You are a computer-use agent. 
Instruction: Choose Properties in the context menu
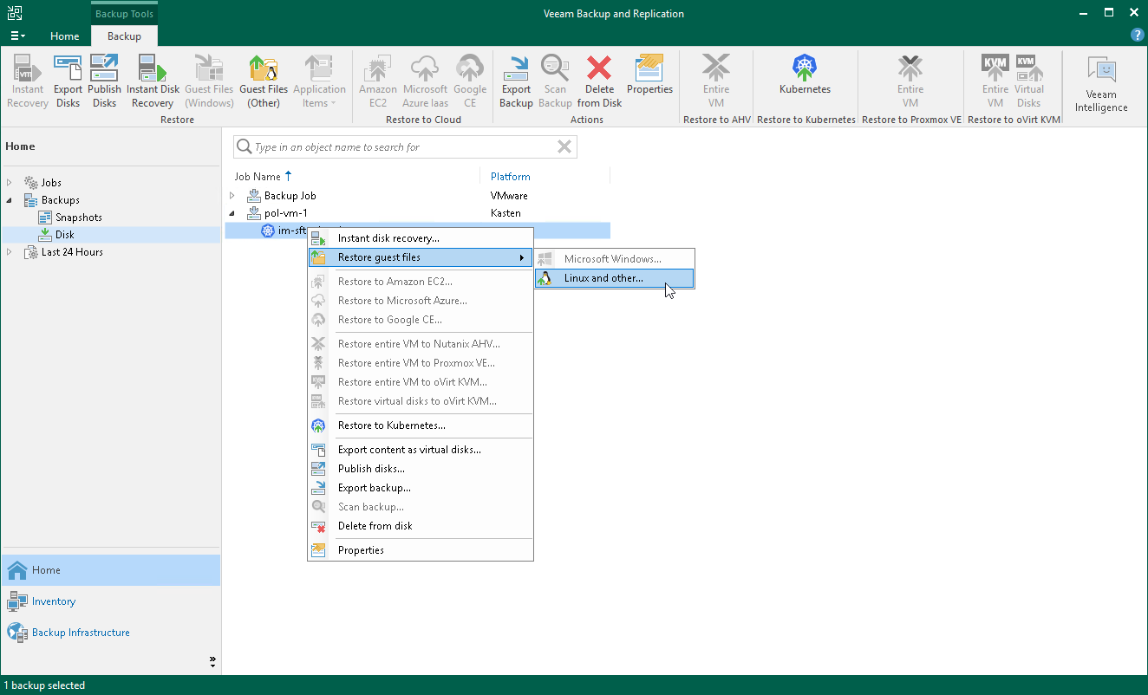coord(421,550)
